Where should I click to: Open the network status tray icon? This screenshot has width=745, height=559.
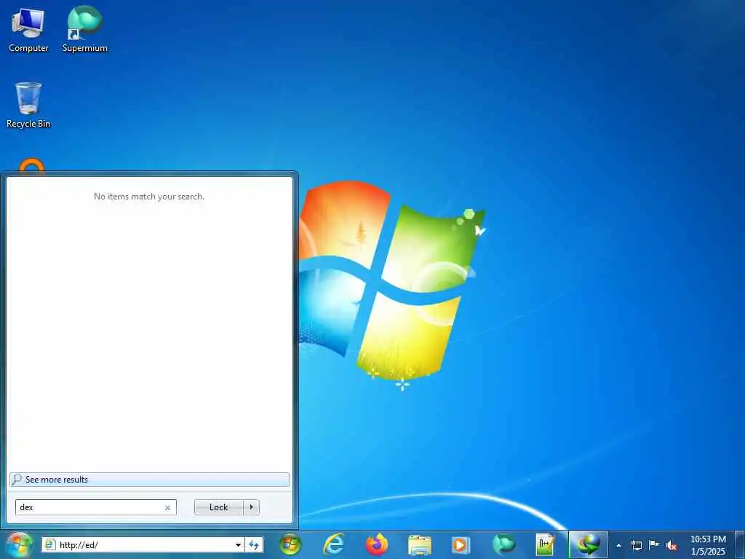[x=636, y=545]
